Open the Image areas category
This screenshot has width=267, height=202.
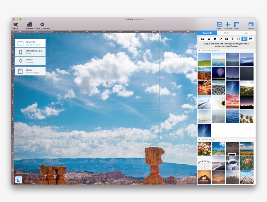pos(238,39)
